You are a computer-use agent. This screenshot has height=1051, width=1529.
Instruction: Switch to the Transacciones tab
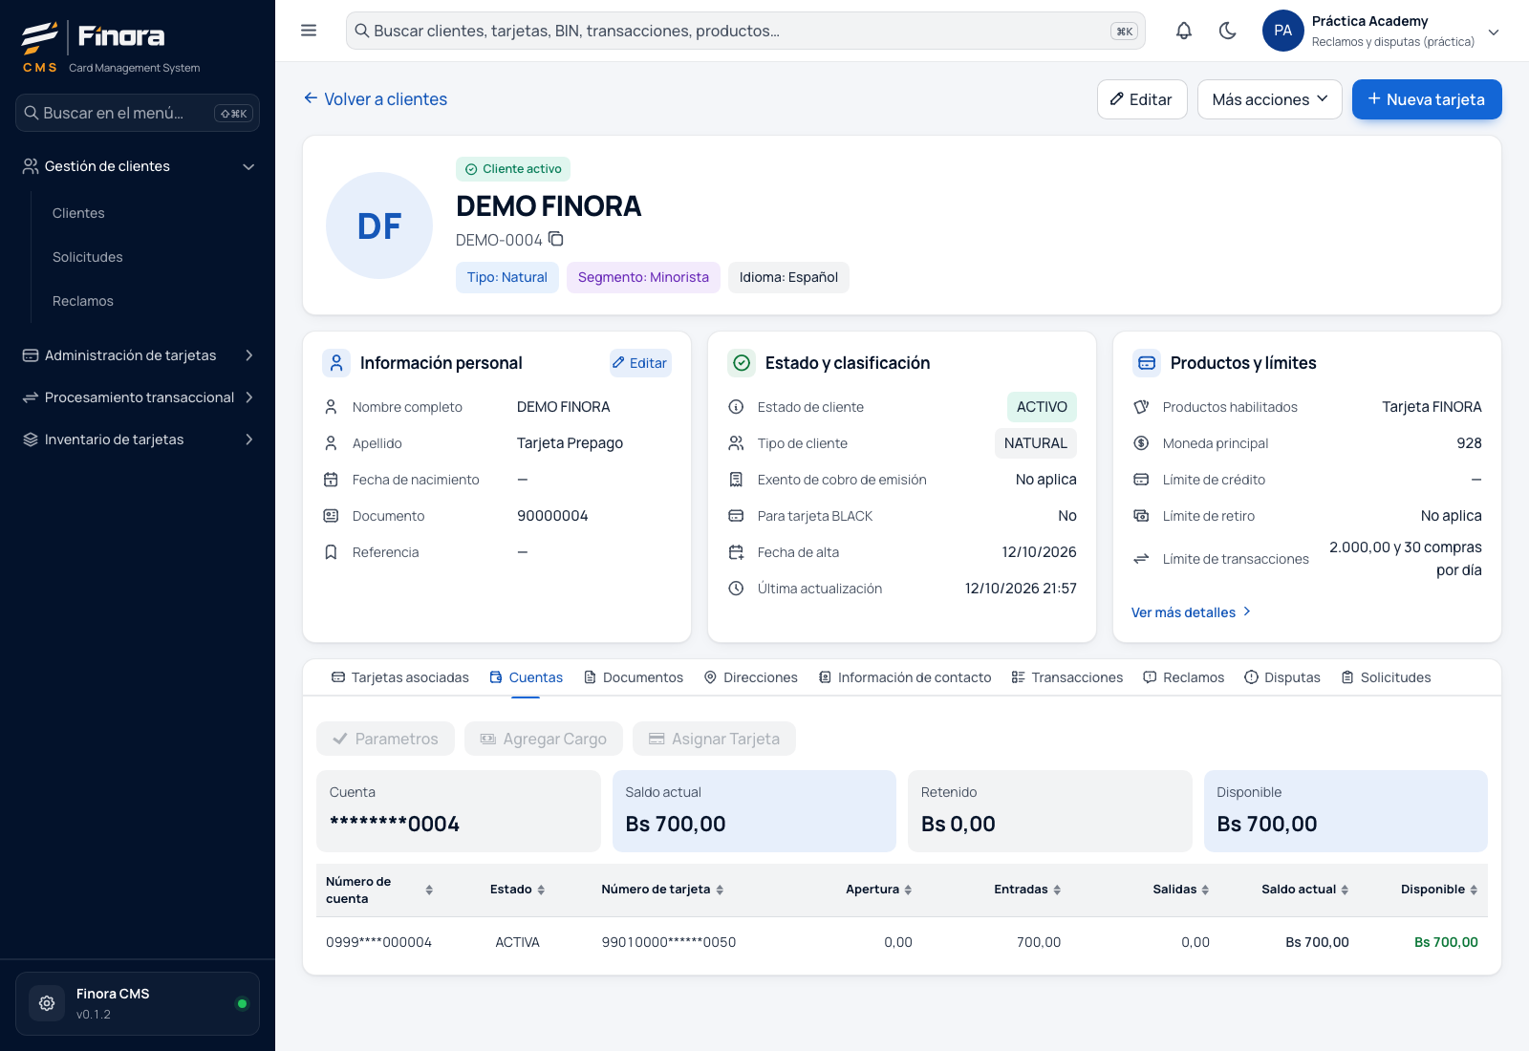pyautogui.click(x=1067, y=677)
